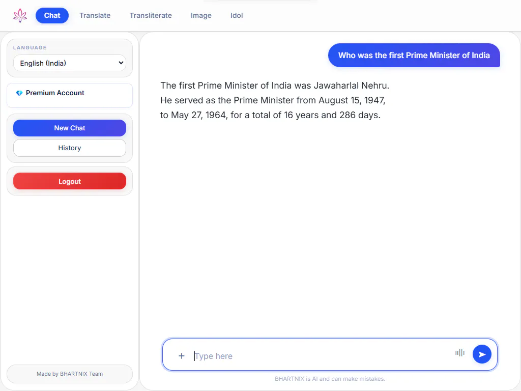Open the Premium Account panel
Screen dimensions: 521x391
(x=70, y=95)
